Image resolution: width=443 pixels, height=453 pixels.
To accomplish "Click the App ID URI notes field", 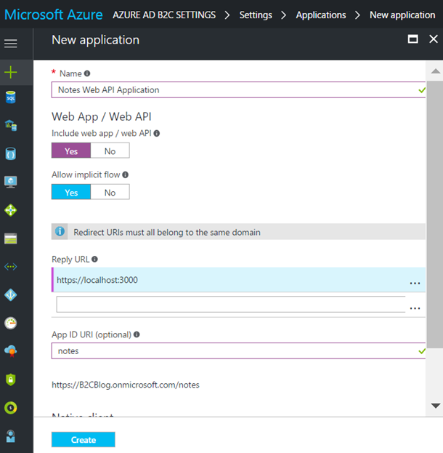I will pyautogui.click(x=238, y=350).
